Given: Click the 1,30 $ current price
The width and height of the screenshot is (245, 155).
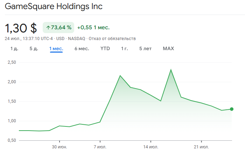Looking at the screenshot, I should tap(21, 28).
